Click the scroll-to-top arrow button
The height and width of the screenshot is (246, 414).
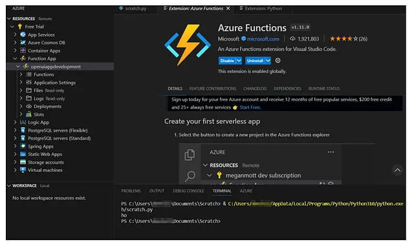click(397, 170)
